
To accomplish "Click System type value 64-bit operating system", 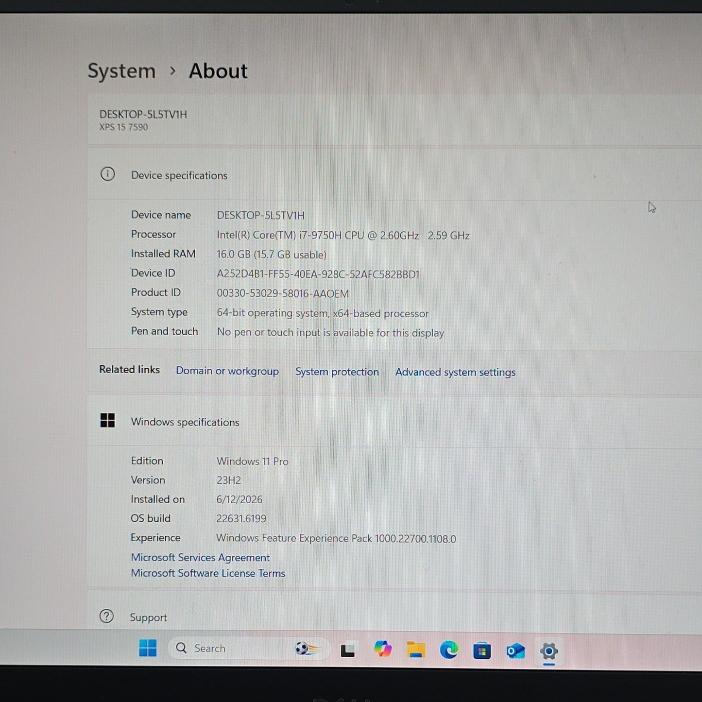I will 323,313.
